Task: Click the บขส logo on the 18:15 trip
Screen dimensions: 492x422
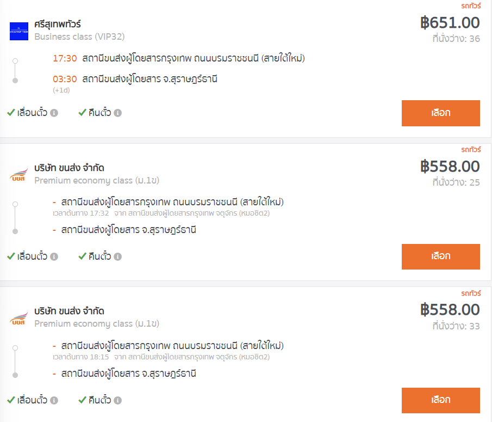Action: 19,319
